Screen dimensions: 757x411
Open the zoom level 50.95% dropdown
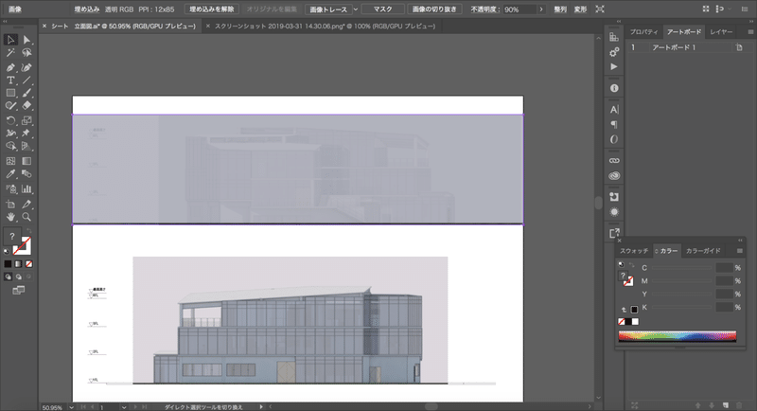(x=72, y=407)
